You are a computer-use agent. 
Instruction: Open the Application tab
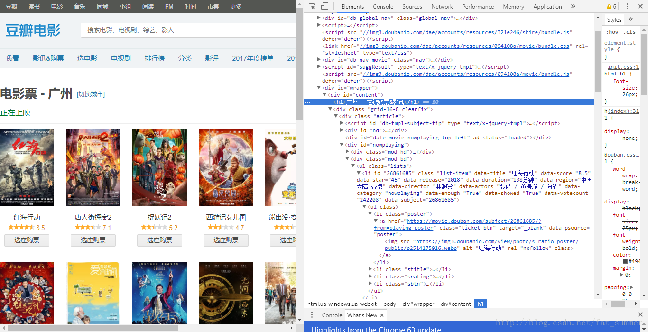pyautogui.click(x=547, y=7)
